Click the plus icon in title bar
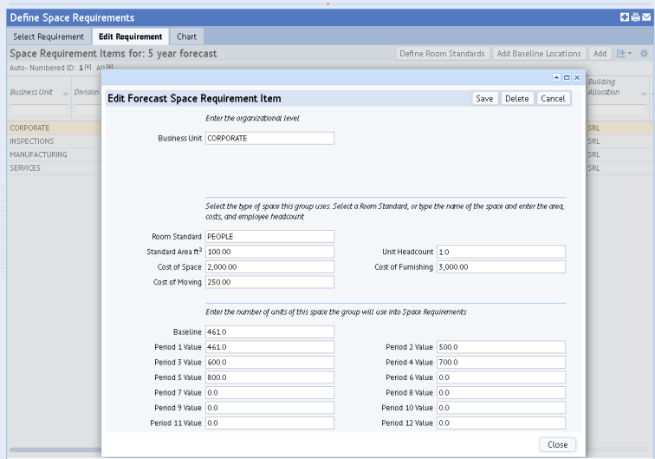Viewport: 655px width, 459px height. coord(623,17)
